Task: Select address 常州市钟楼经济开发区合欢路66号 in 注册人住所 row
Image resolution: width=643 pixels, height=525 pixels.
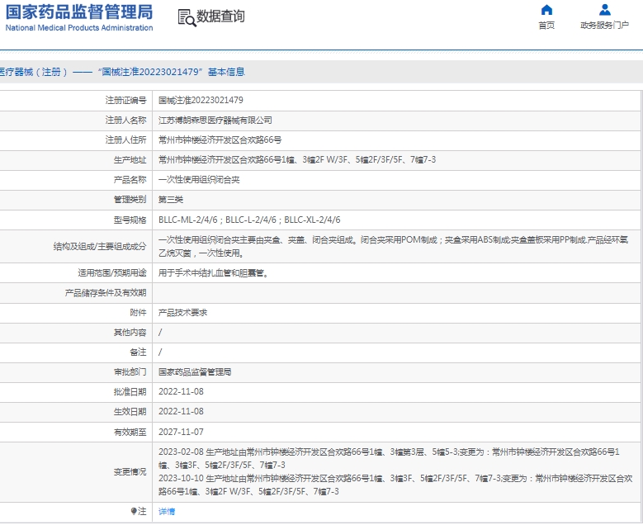Action: pos(220,140)
